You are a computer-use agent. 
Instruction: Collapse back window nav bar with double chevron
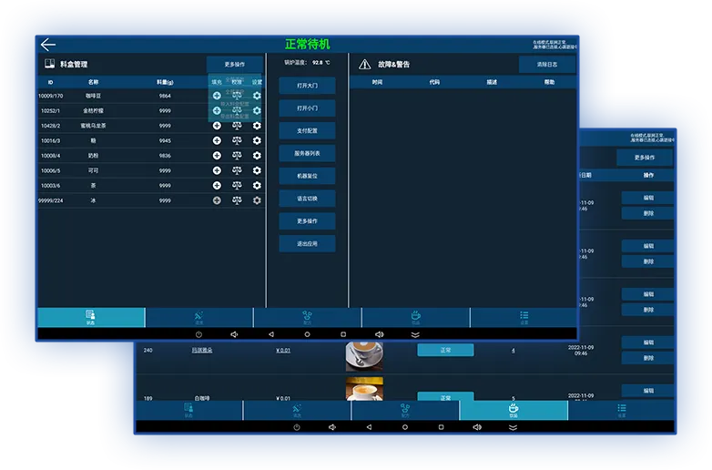(x=514, y=427)
